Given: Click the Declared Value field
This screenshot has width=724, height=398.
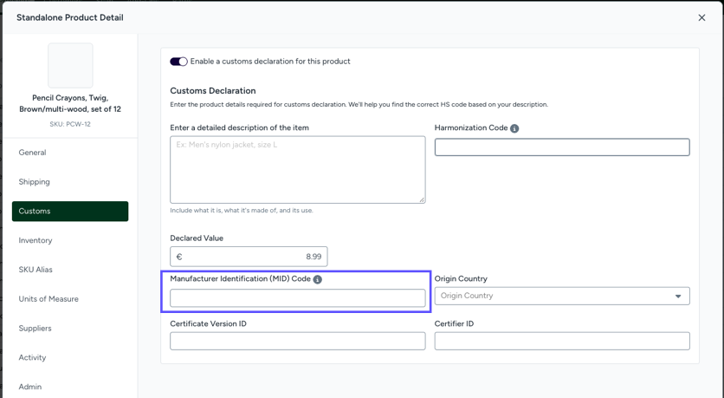Looking at the screenshot, I should 249,257.
